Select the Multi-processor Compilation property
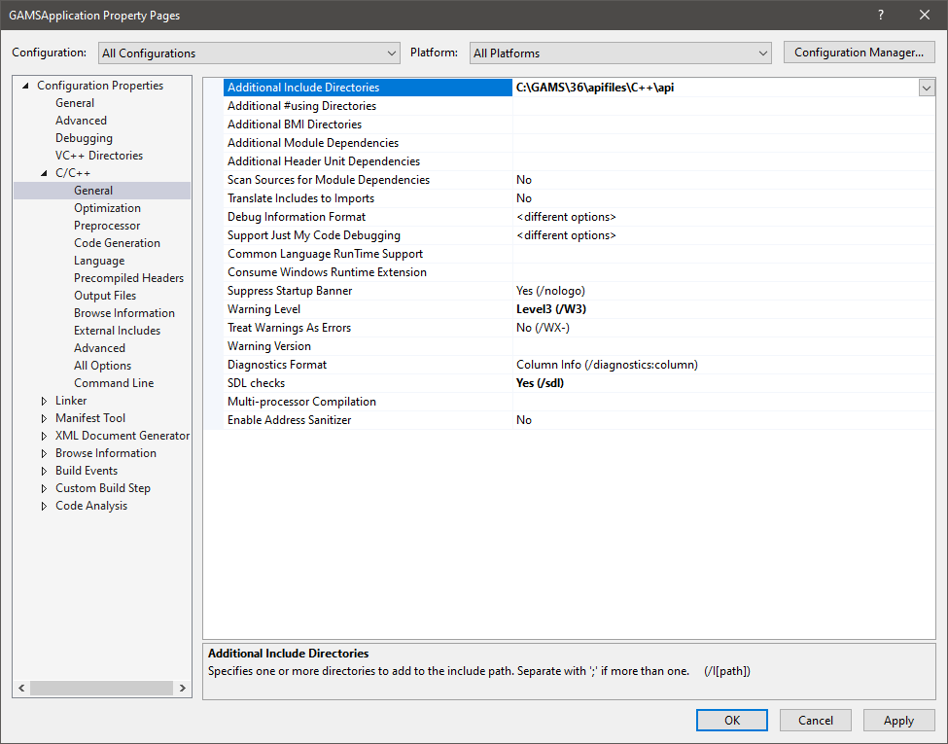948x744 pixels. coord(301,402)
